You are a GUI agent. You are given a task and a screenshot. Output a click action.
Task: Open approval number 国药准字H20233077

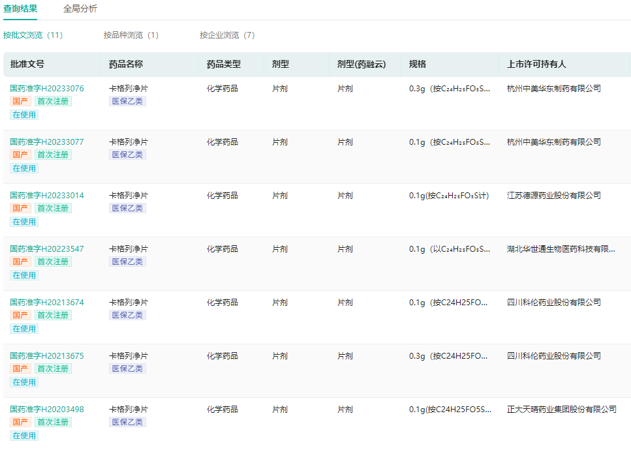pos(47,142)
